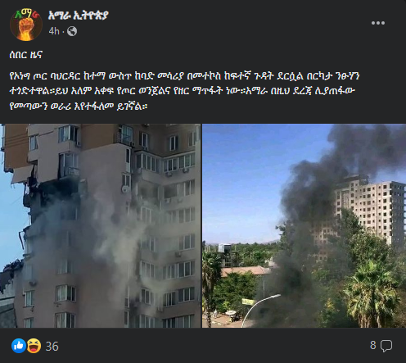The image size is (406, 363).
Task: Click the public globe privacy icon
Action: 72,31
